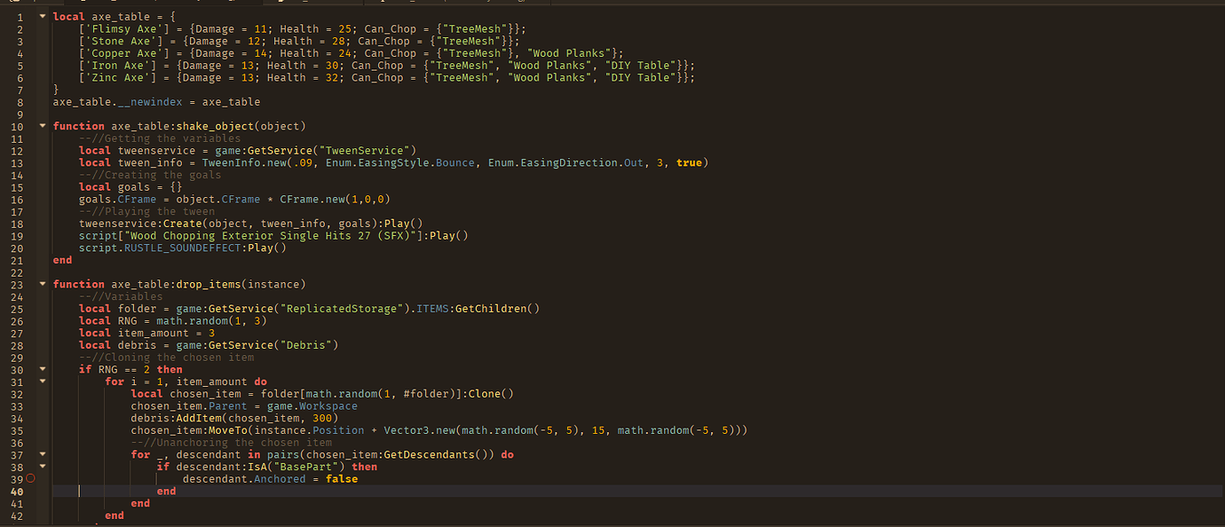Fold the for loop on line 31

(x=42, y=381)
